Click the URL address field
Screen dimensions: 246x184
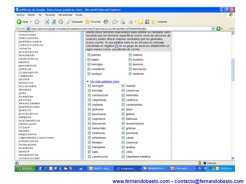pos(120,29)
